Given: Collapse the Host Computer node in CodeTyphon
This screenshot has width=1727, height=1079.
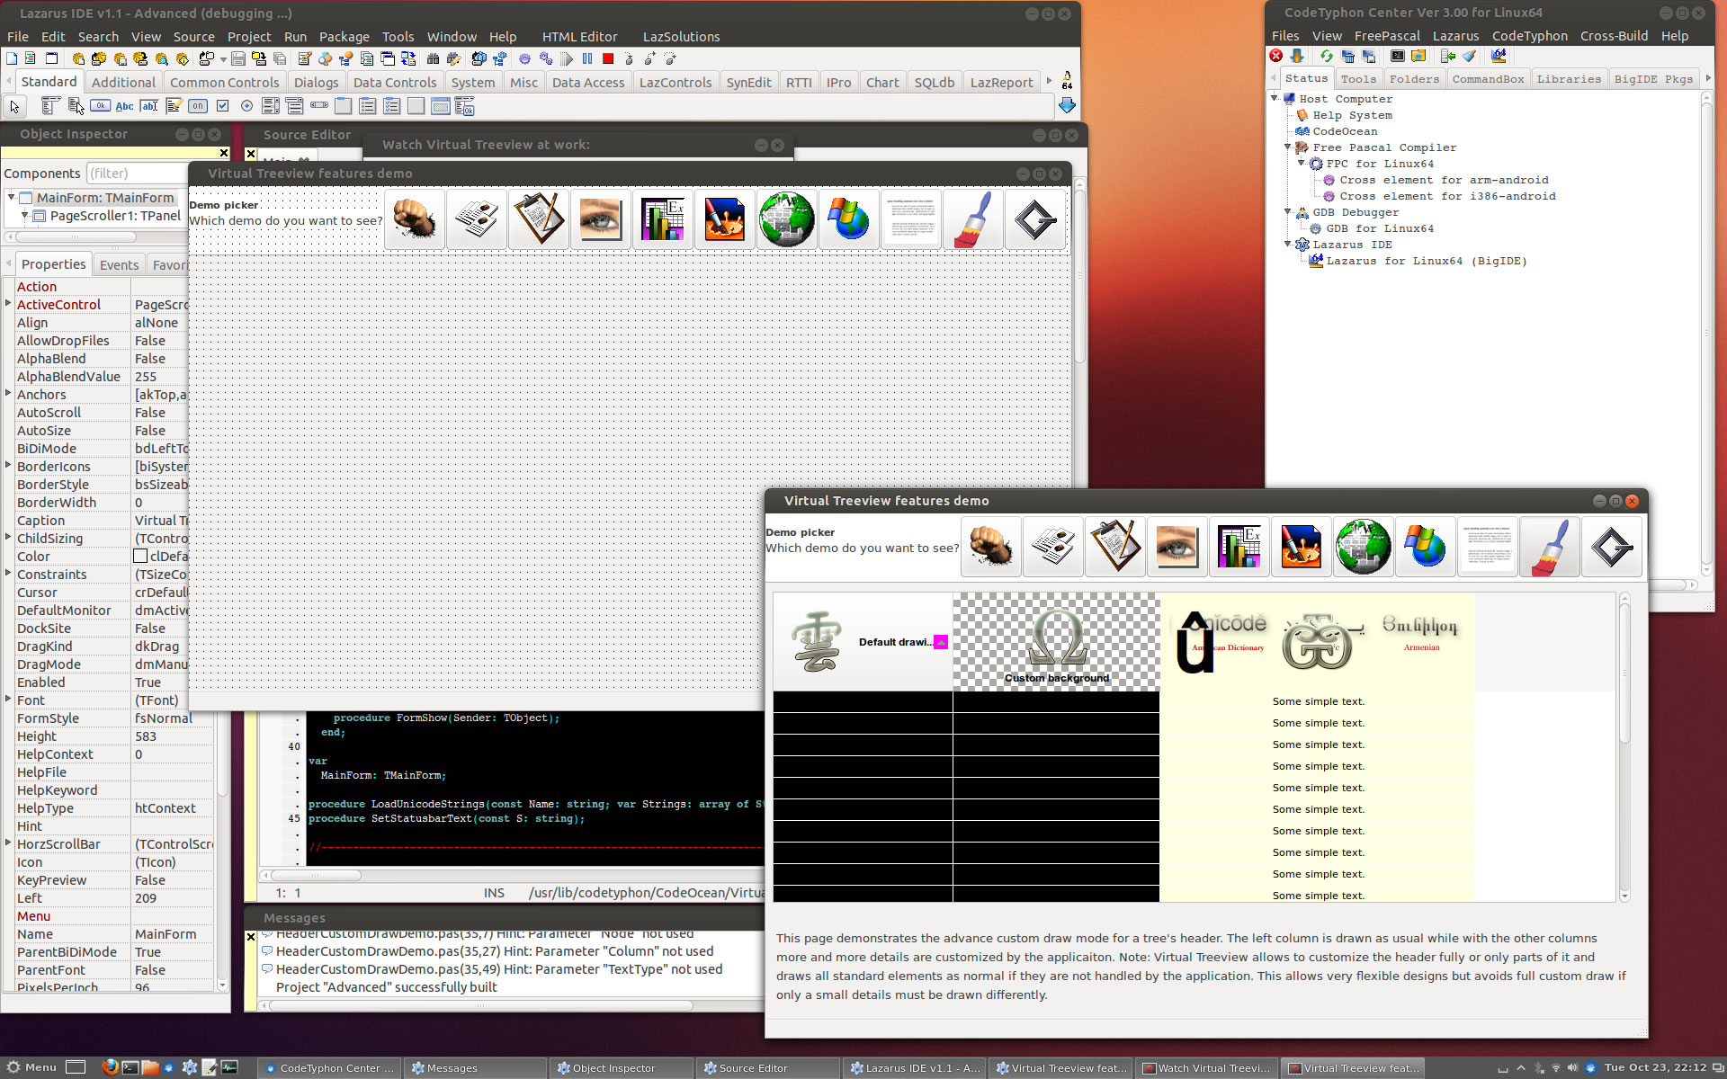Looking at the screenshot, I should click(1275, 98).
